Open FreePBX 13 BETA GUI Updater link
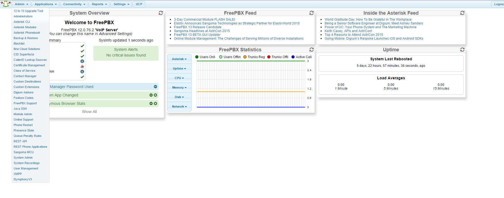Screen dimensions: 504x198 (197, 35)
